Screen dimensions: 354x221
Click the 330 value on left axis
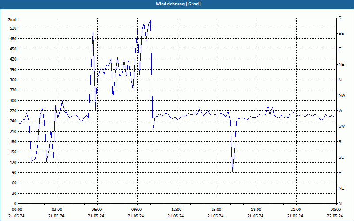point(13,90)
